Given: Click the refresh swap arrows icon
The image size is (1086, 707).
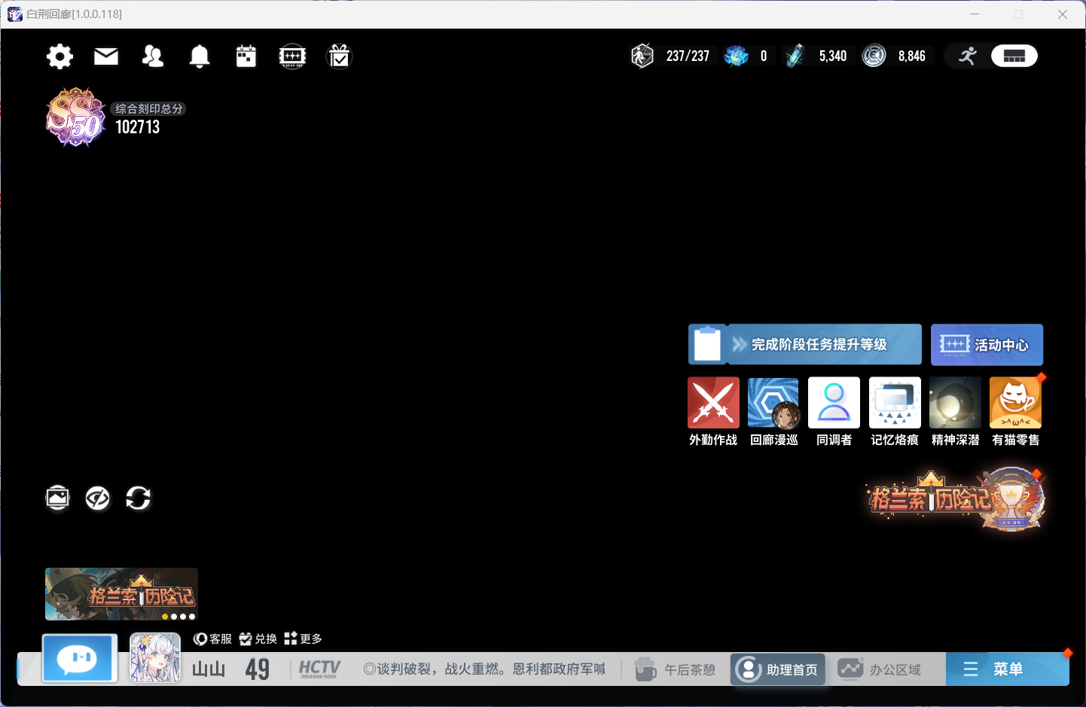Looking at the screenshot, I should [138, 498].
